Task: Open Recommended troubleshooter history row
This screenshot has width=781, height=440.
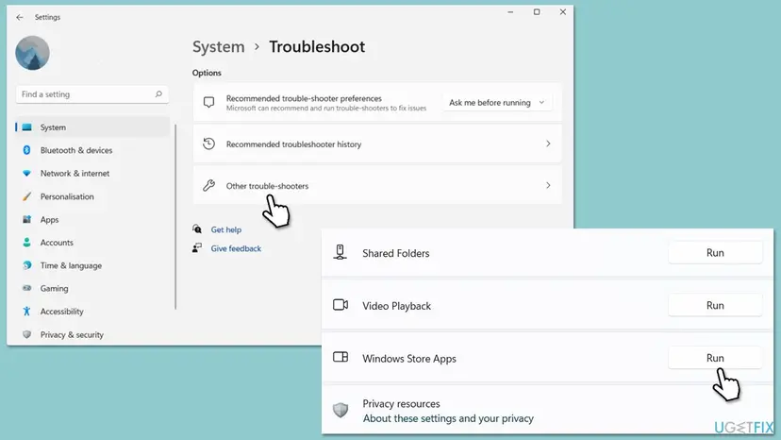Action: click(377, 144)
